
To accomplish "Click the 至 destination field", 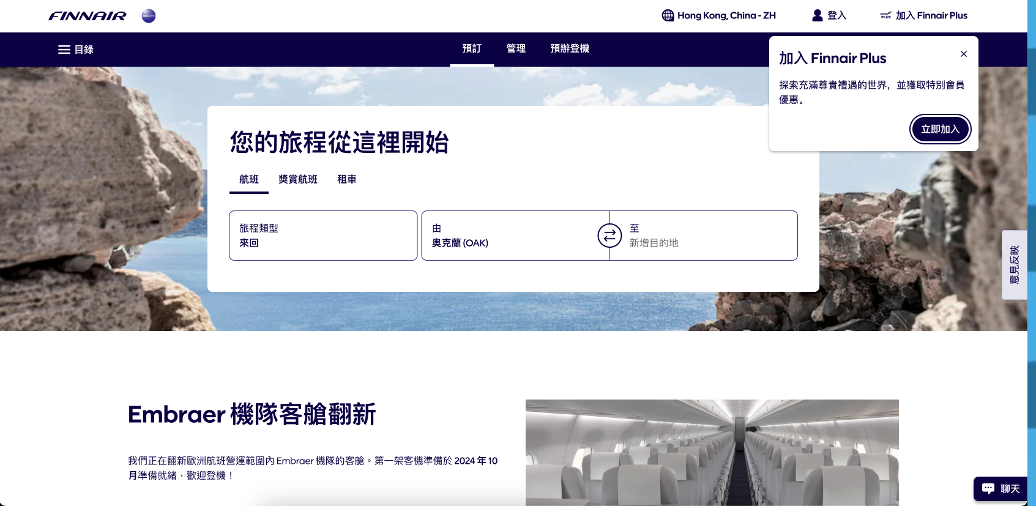I will point(704,236).
